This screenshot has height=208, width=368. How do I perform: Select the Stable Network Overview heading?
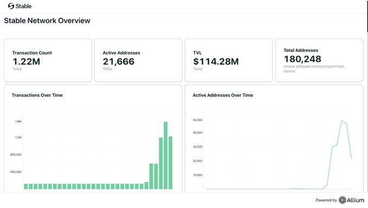click(x=47, y=21)
